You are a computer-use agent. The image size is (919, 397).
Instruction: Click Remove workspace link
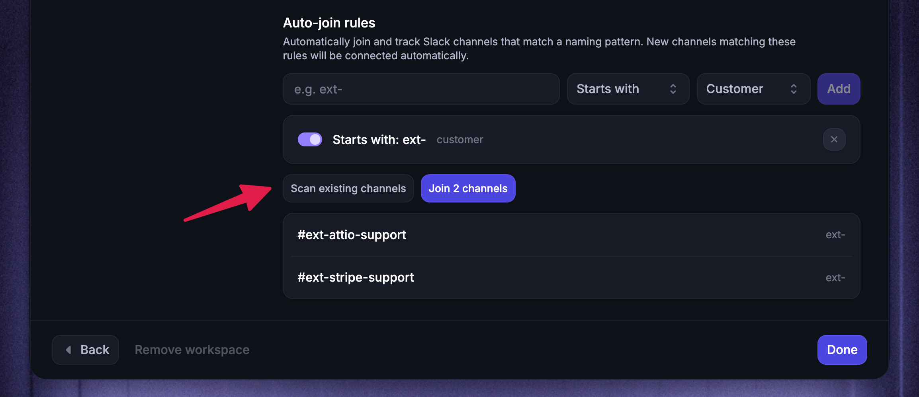click(192, 350)
